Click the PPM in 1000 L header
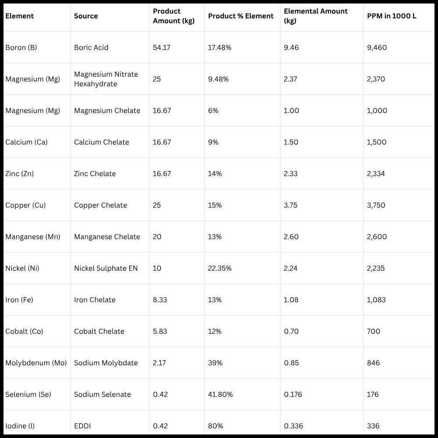The width and height of the screenshot is (438, 438). 391,16
